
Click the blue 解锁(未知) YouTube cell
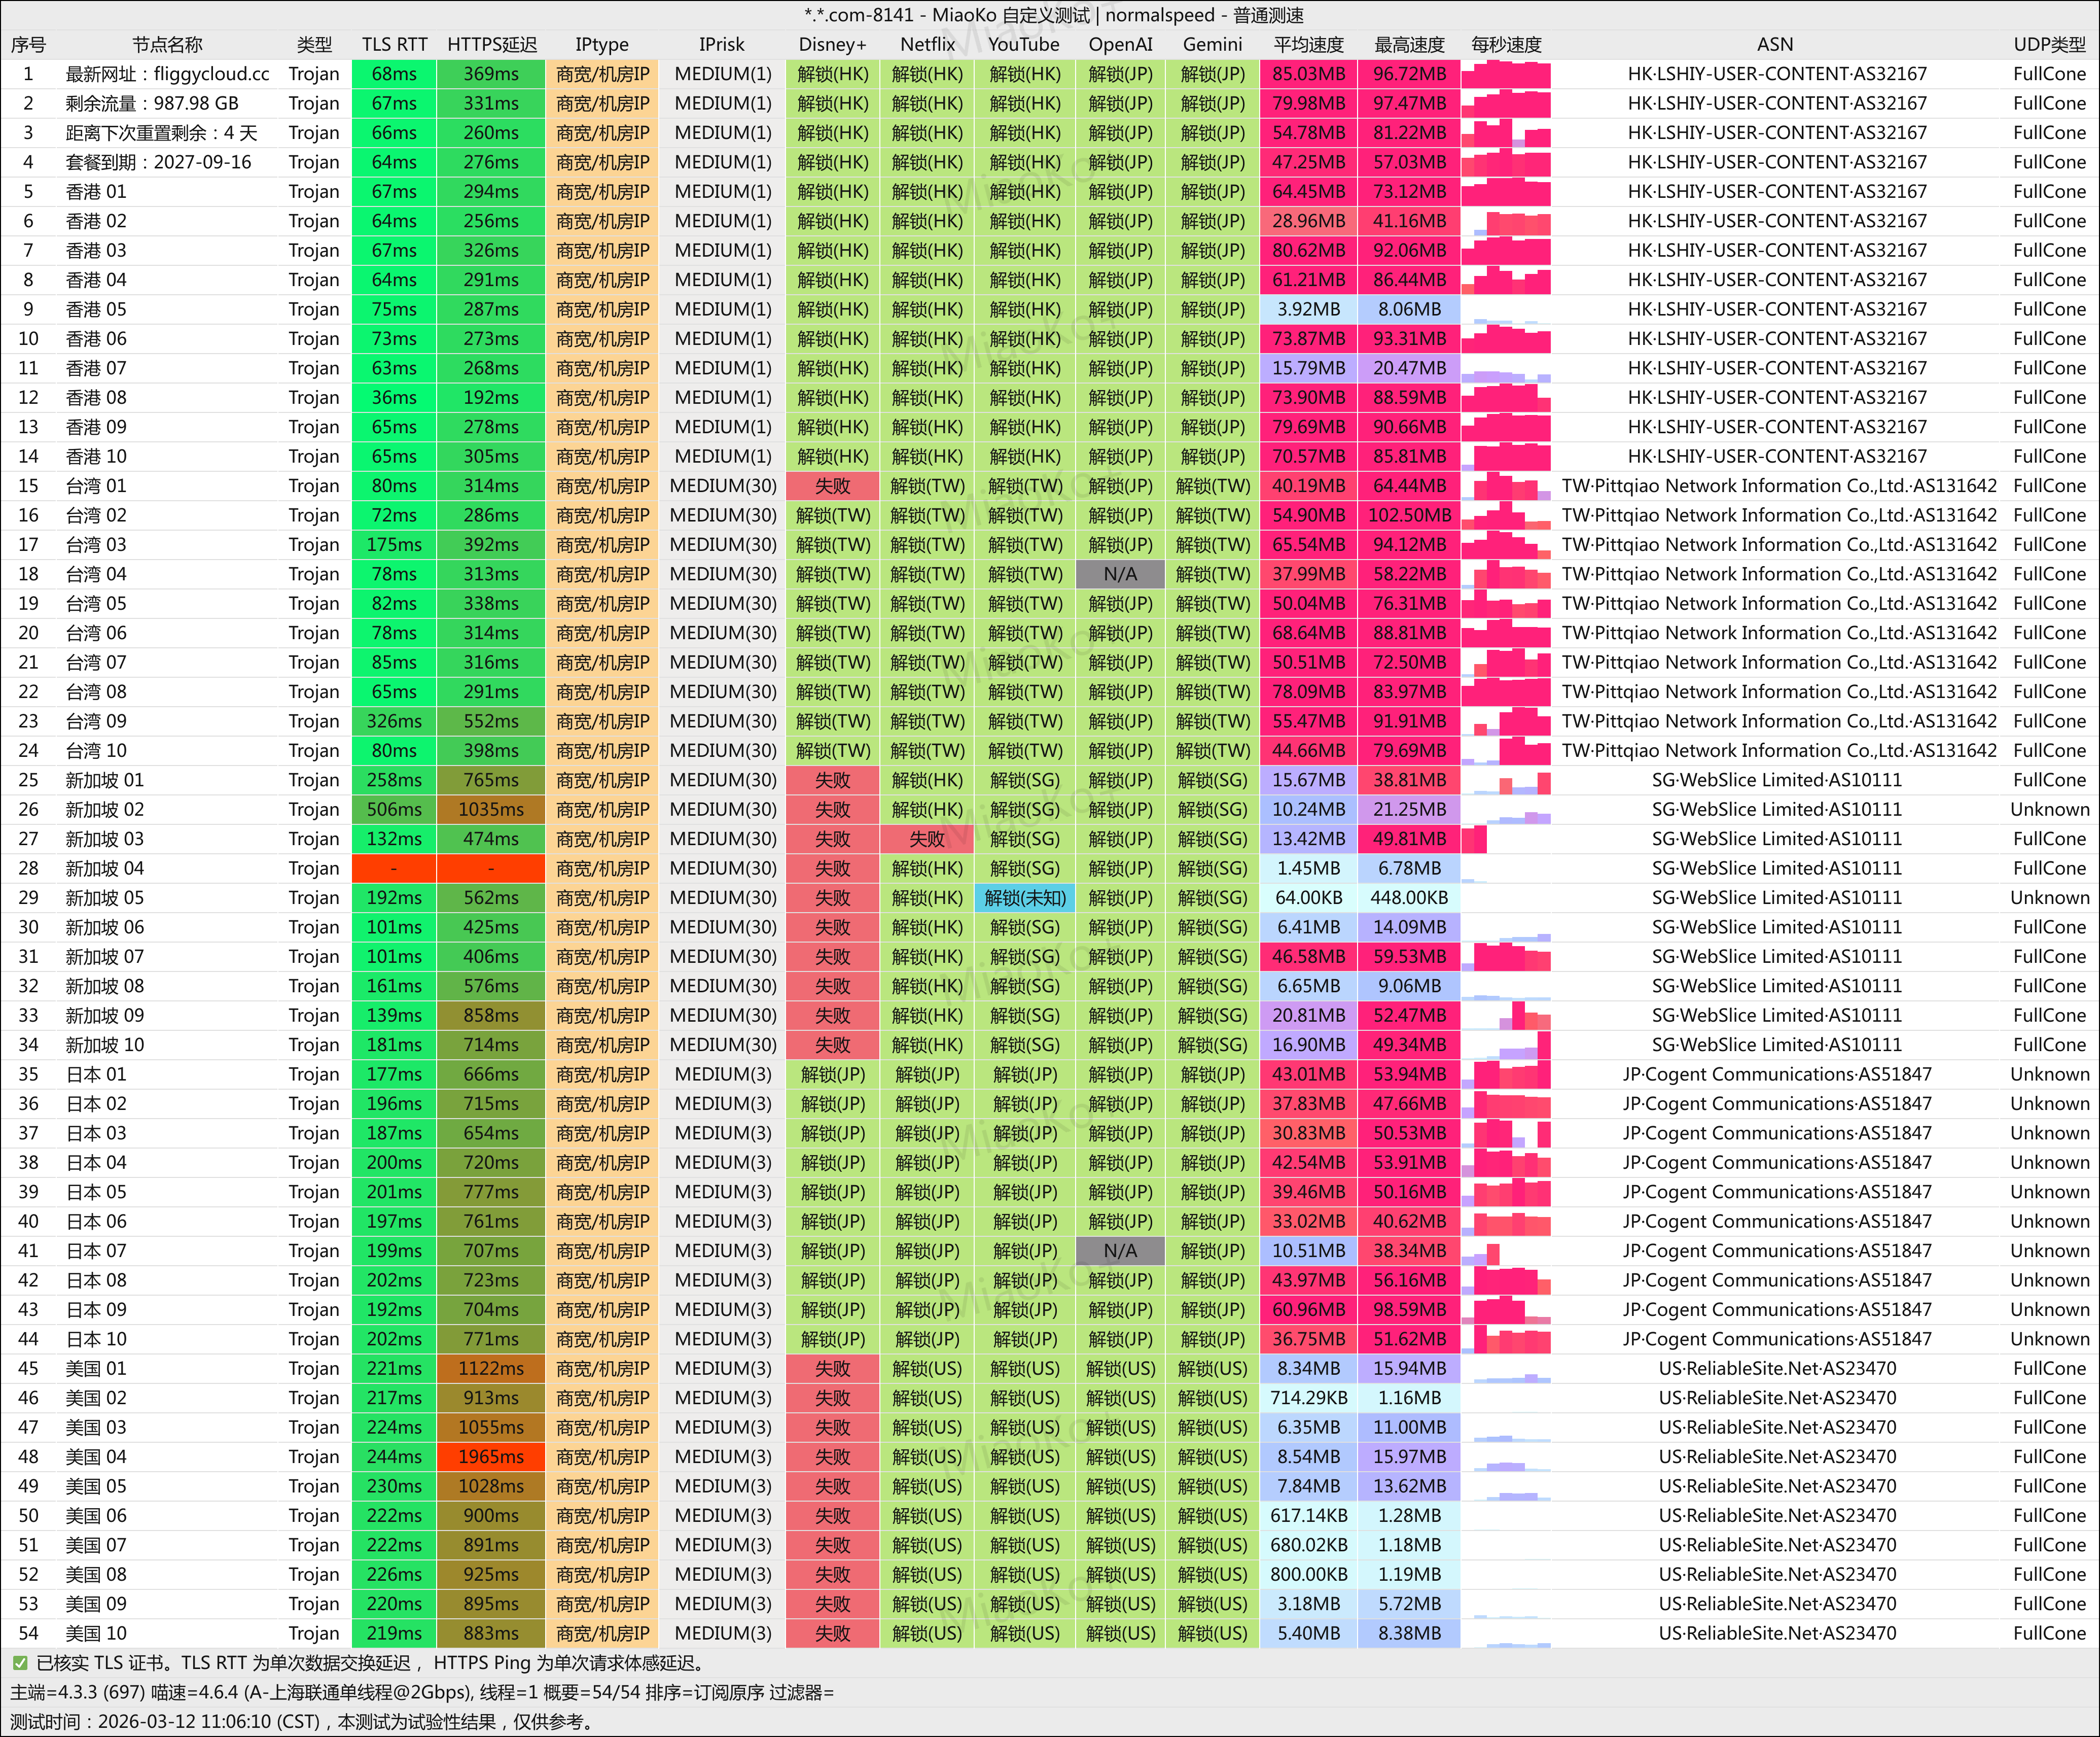[x=1024, y=898]
